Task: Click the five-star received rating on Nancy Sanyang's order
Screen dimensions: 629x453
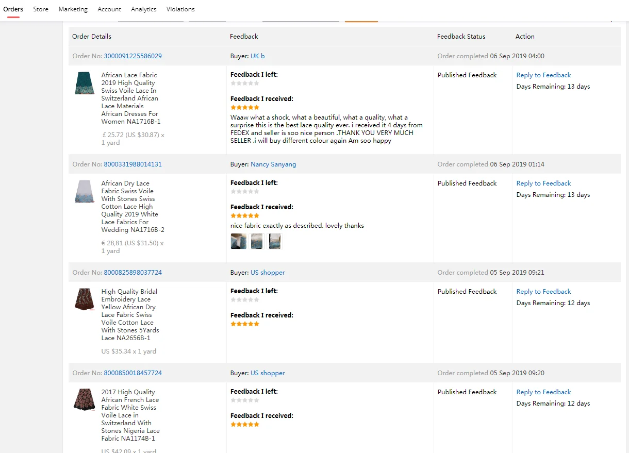Action: click(x=245, y=216)
